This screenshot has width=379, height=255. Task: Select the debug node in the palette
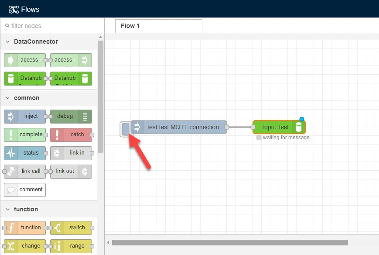(71, 116)
